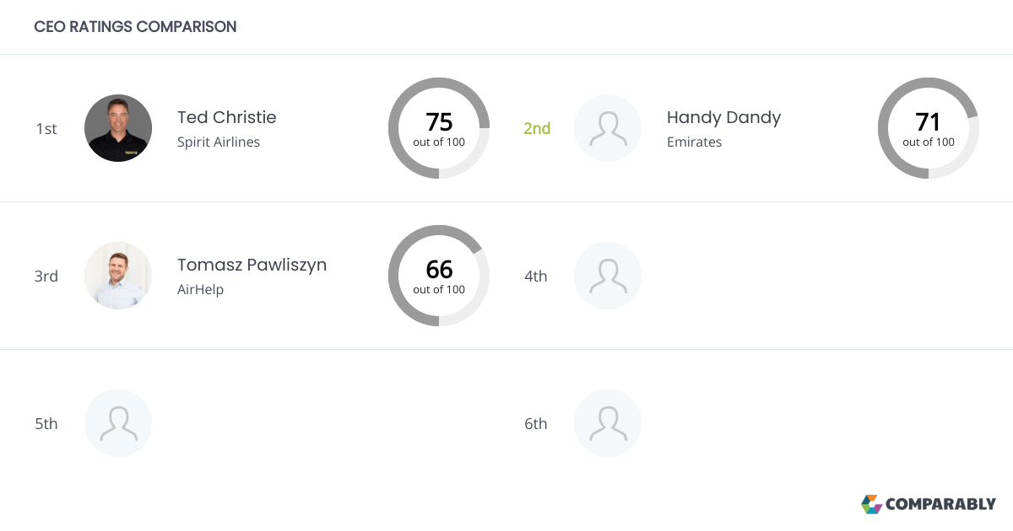Click the CEO Ratings Comparison heading
This screenshot has width=1013, height=531.
[135, 27]
